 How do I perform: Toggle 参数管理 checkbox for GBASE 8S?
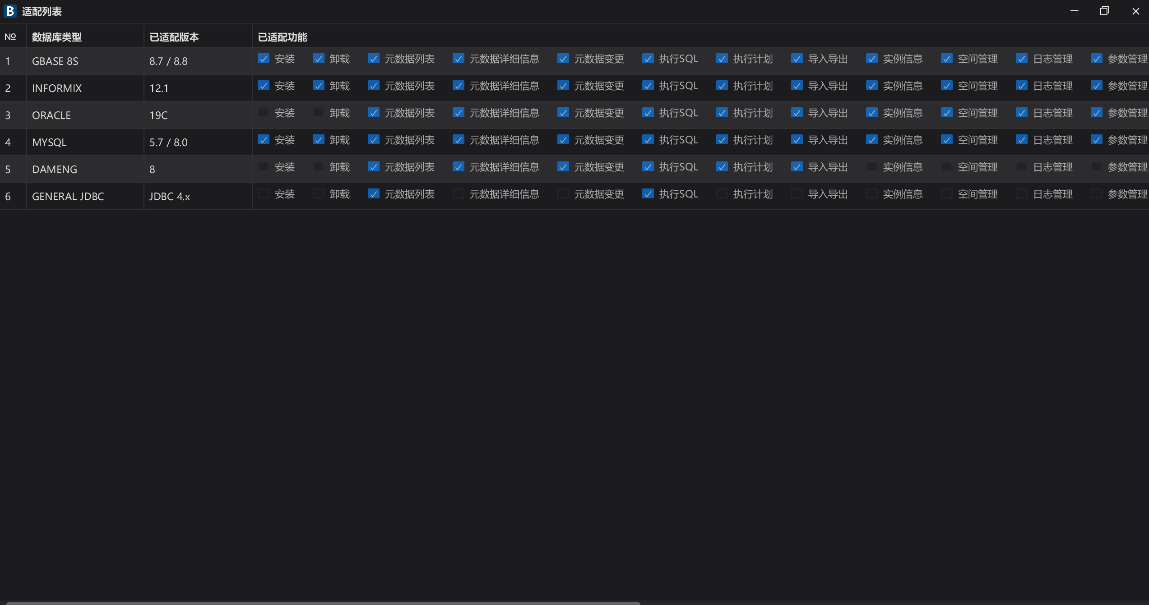click(x=1097, y=59)
